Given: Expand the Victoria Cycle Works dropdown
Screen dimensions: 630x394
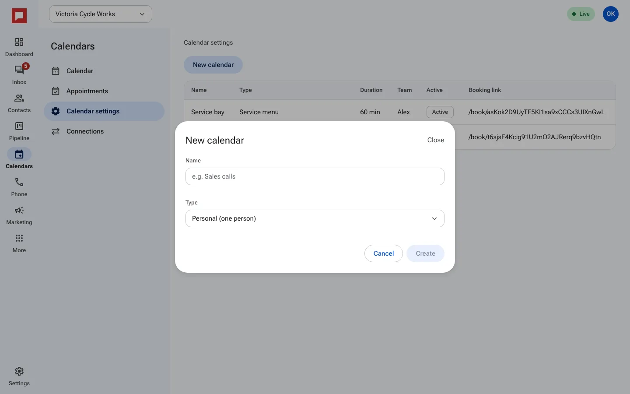Looking at the screenshot, I should (101, 14).
